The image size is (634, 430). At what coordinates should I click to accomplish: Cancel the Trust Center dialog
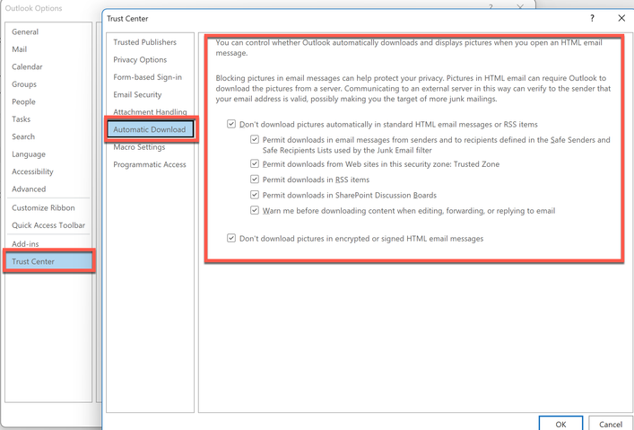coord(611,424)
